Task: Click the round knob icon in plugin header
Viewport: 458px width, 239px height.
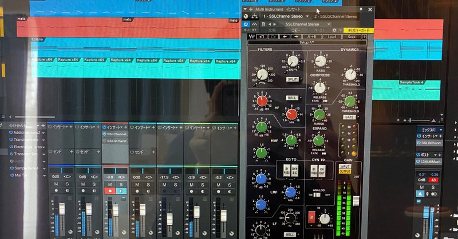Action: pyautogui.click(x=246, y=17)
